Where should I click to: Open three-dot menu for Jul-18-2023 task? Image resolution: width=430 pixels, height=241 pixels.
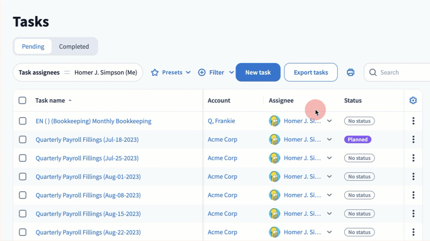tap(413, 139)
